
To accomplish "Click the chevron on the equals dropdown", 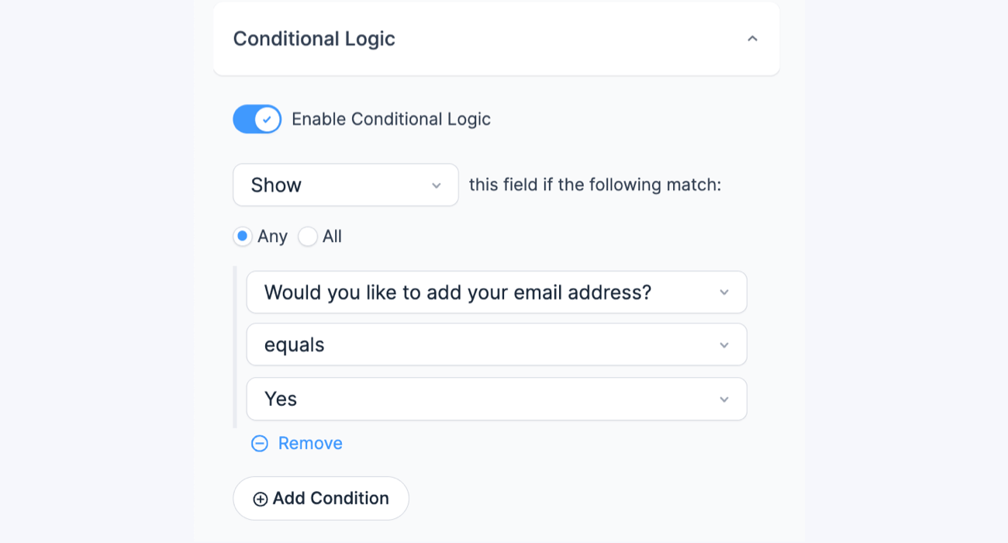I will 724,344.
